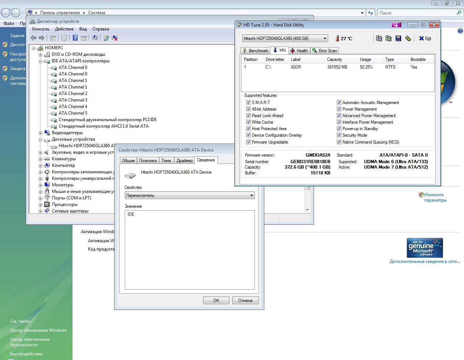Open HD Tune options via the wrench icon

click(x=408, y=38)
